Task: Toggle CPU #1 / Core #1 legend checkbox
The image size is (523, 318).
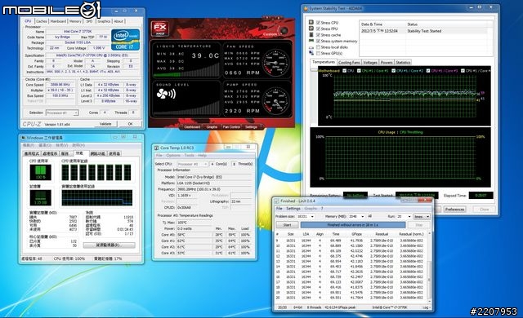Action: pyautogui.click(x=359, y=70)
